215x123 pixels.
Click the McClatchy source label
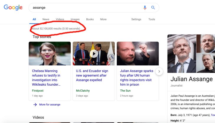click(x=83, y=91)
